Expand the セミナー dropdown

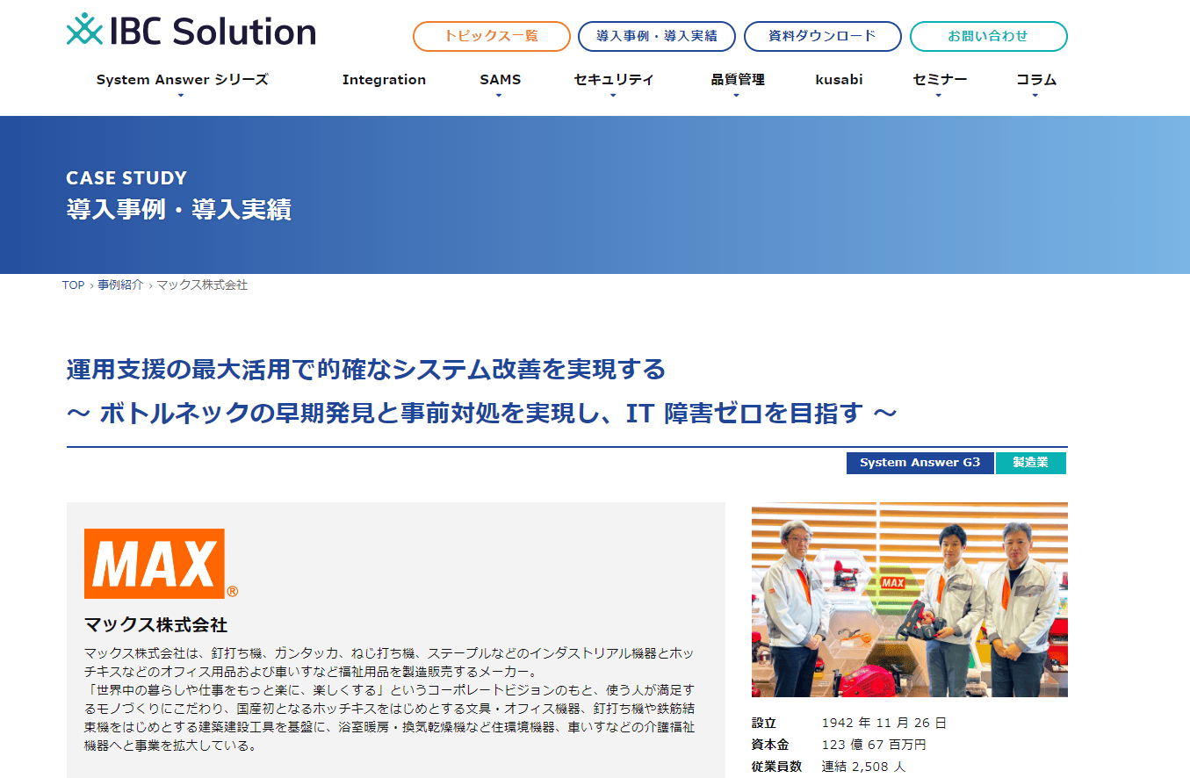940,80
